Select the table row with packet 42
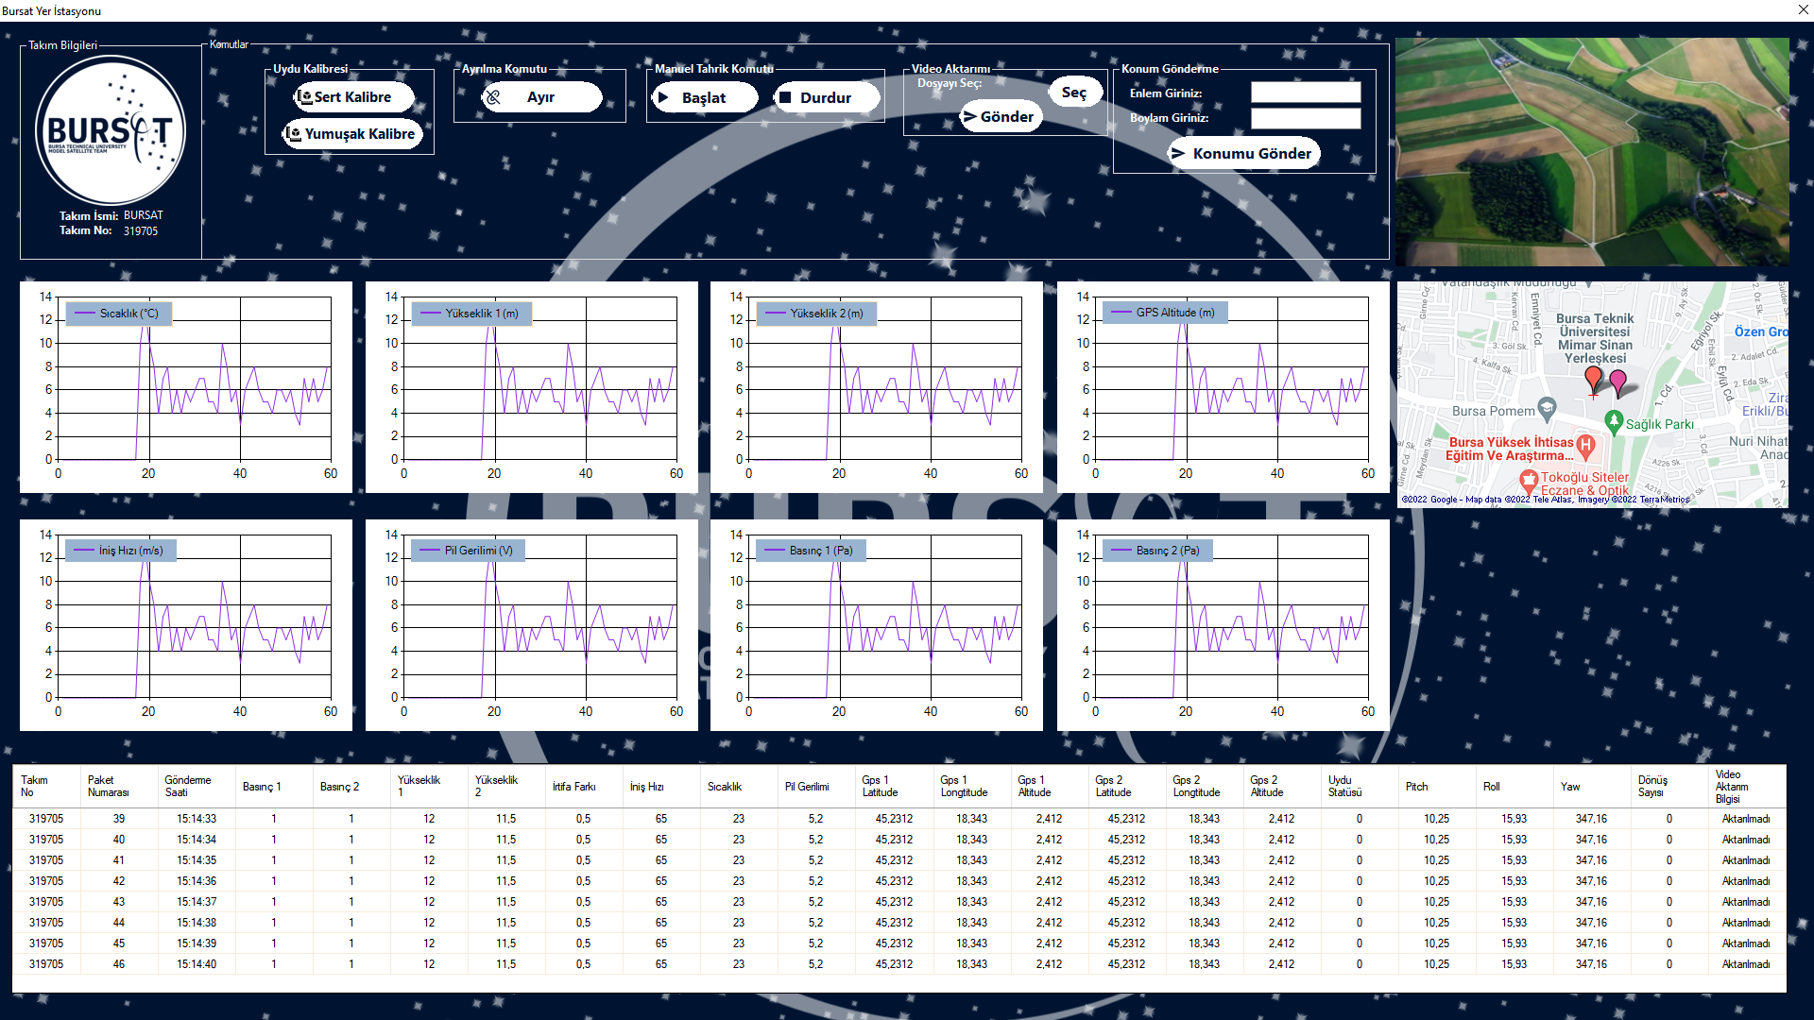1814x1020 pixels. click(119, 881)
